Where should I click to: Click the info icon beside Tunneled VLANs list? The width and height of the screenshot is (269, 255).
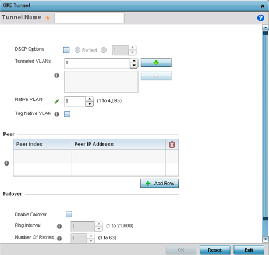pyautogui.click(x=56, y=76)
